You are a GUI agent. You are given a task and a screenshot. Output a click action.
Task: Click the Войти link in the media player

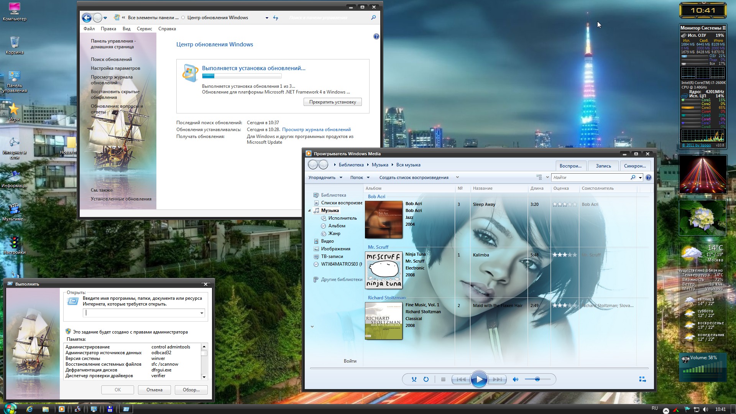click(x=350, y=361)
